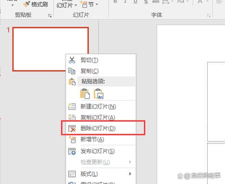Choose Publish Slides (发布幻灯片) menu entry
This screenshot has height=184, width=225.
coord(101,151)
